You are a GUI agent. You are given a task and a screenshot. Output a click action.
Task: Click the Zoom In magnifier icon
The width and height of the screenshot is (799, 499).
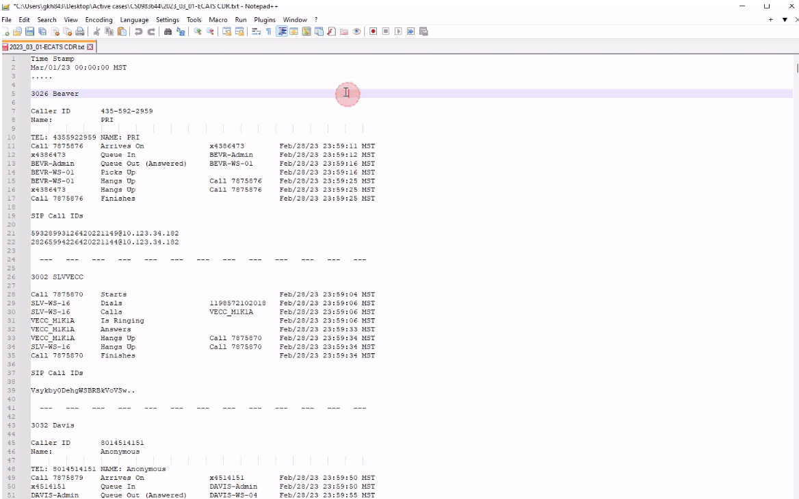click(x=197, y=31)
